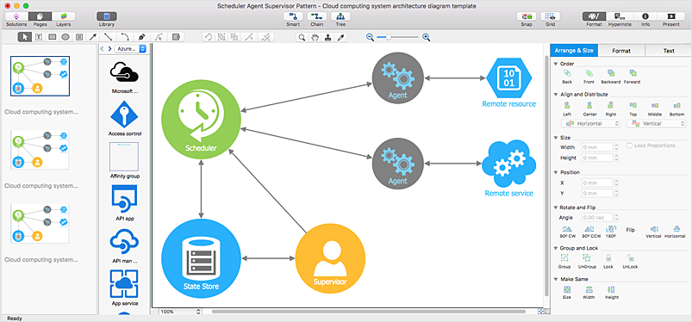Viewport: 692px width, 322px height.
Task: Click the zoom in magnifier
Action: (x=427, y=38)
